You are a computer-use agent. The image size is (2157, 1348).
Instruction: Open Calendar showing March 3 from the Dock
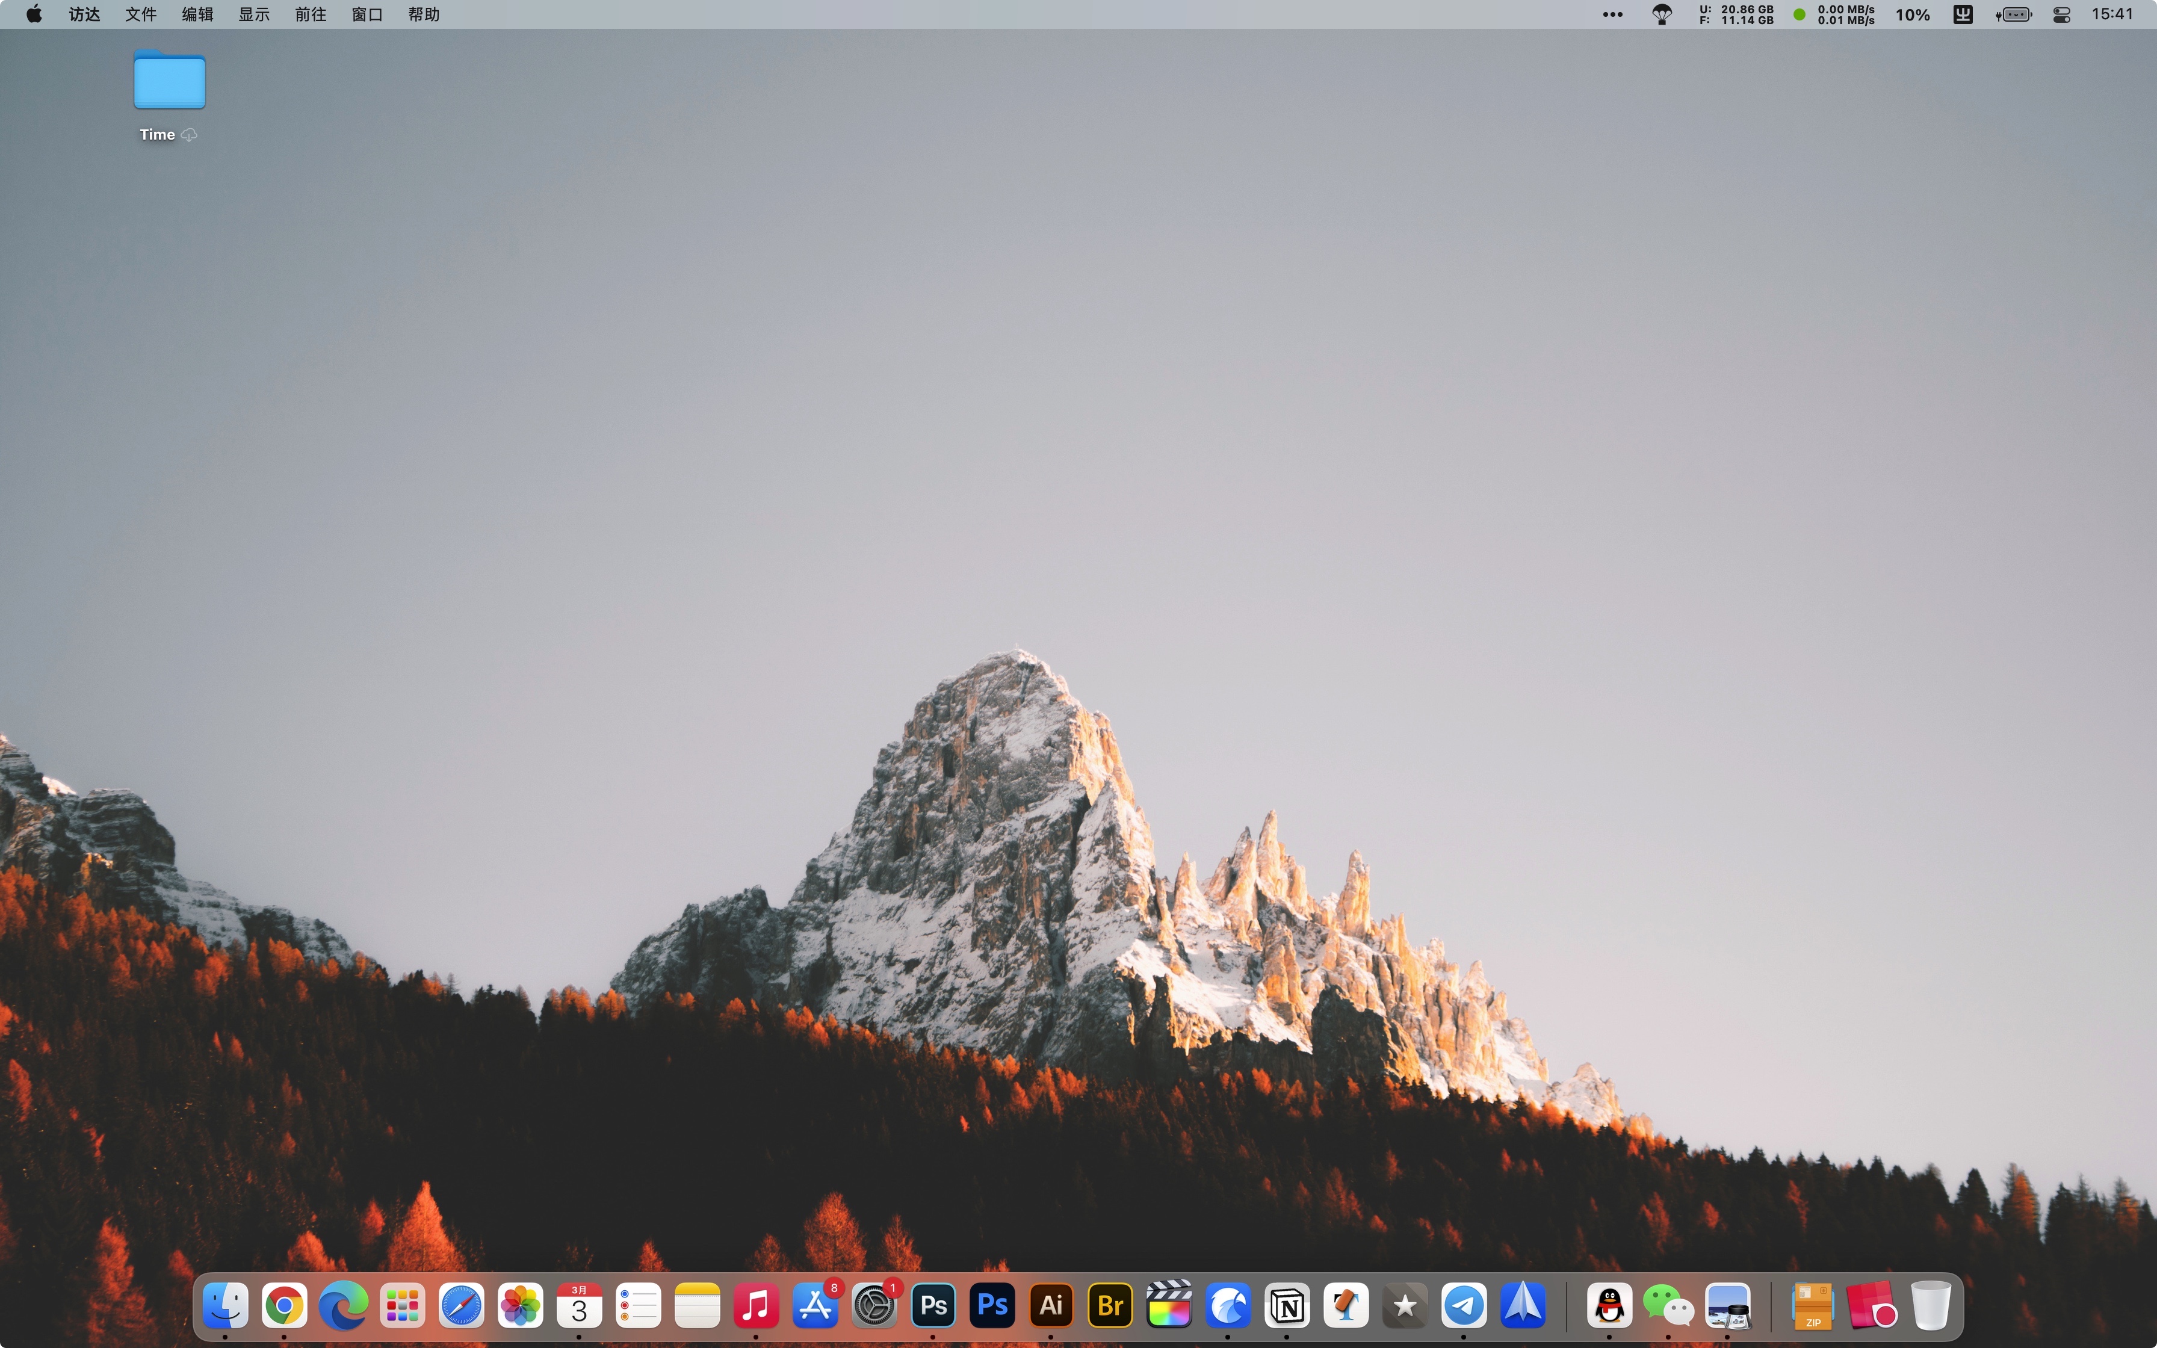click(x=580, y=1304)
